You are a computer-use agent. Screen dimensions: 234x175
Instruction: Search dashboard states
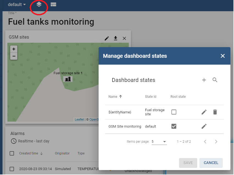coord(215,80)
